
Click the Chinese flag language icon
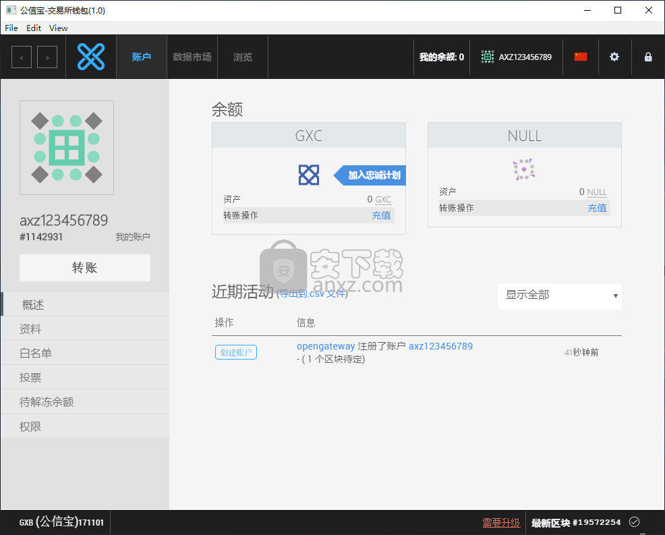[x=580, y=57]
